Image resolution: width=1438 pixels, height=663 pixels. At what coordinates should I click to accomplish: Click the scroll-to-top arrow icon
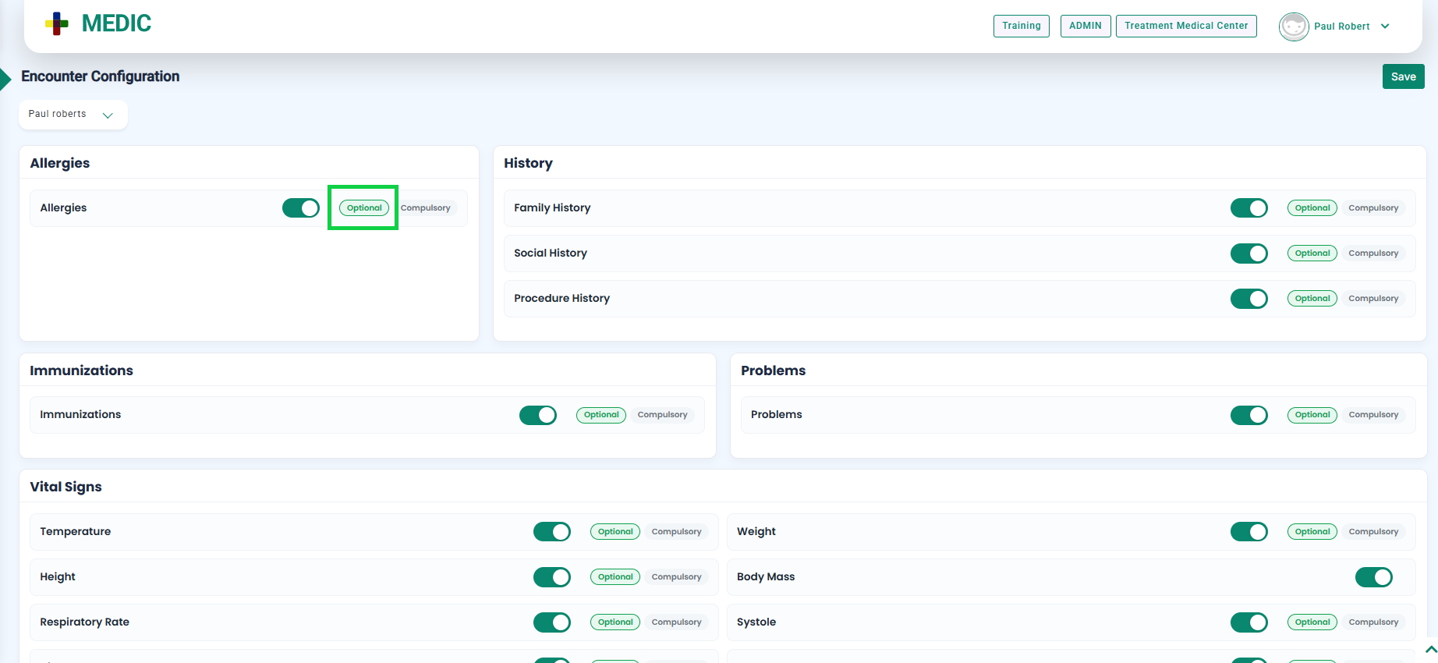(x=1430, y=649)
